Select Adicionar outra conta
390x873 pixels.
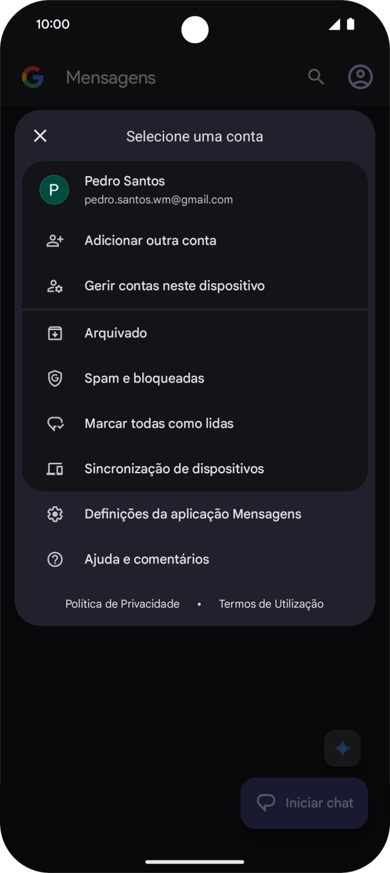(x=151, y=240)
